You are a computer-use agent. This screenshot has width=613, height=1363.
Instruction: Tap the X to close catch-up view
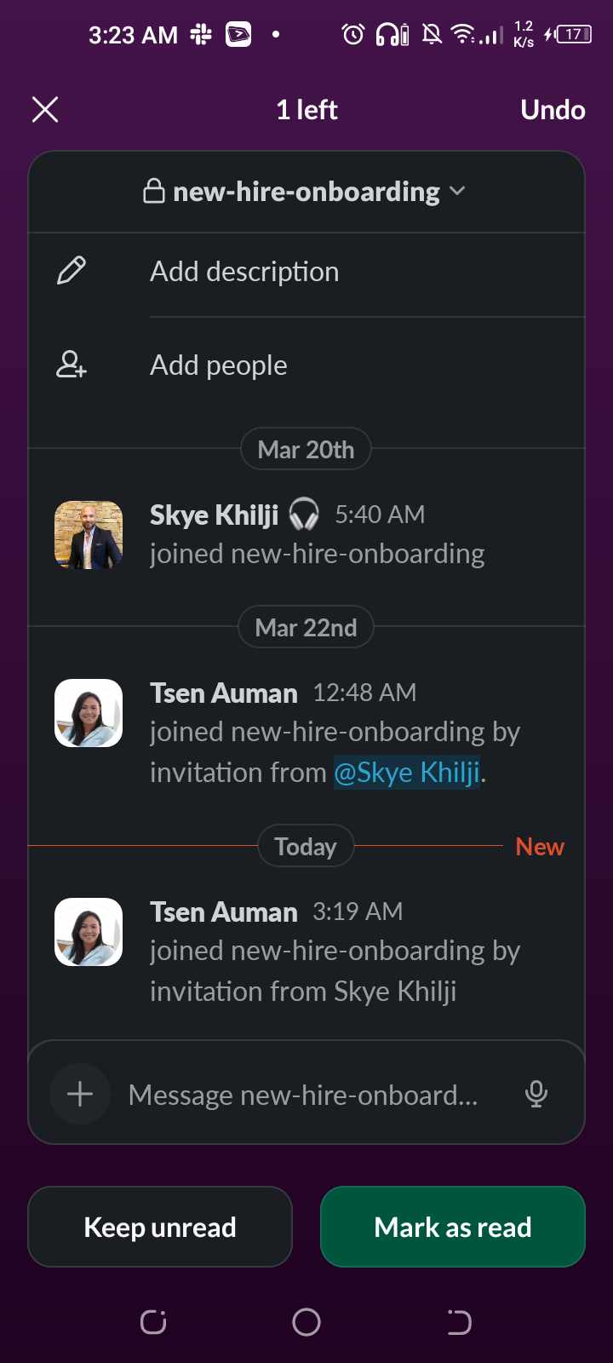44,109
